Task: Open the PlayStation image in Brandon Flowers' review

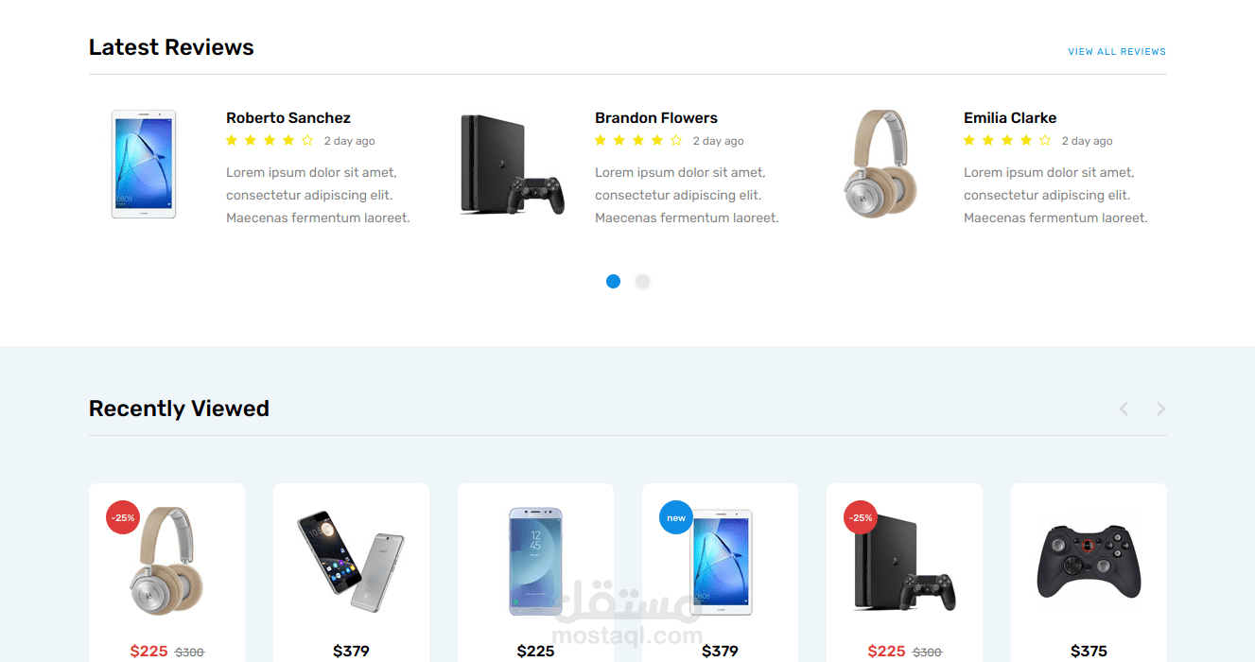Action: click(x=513, y=165)
